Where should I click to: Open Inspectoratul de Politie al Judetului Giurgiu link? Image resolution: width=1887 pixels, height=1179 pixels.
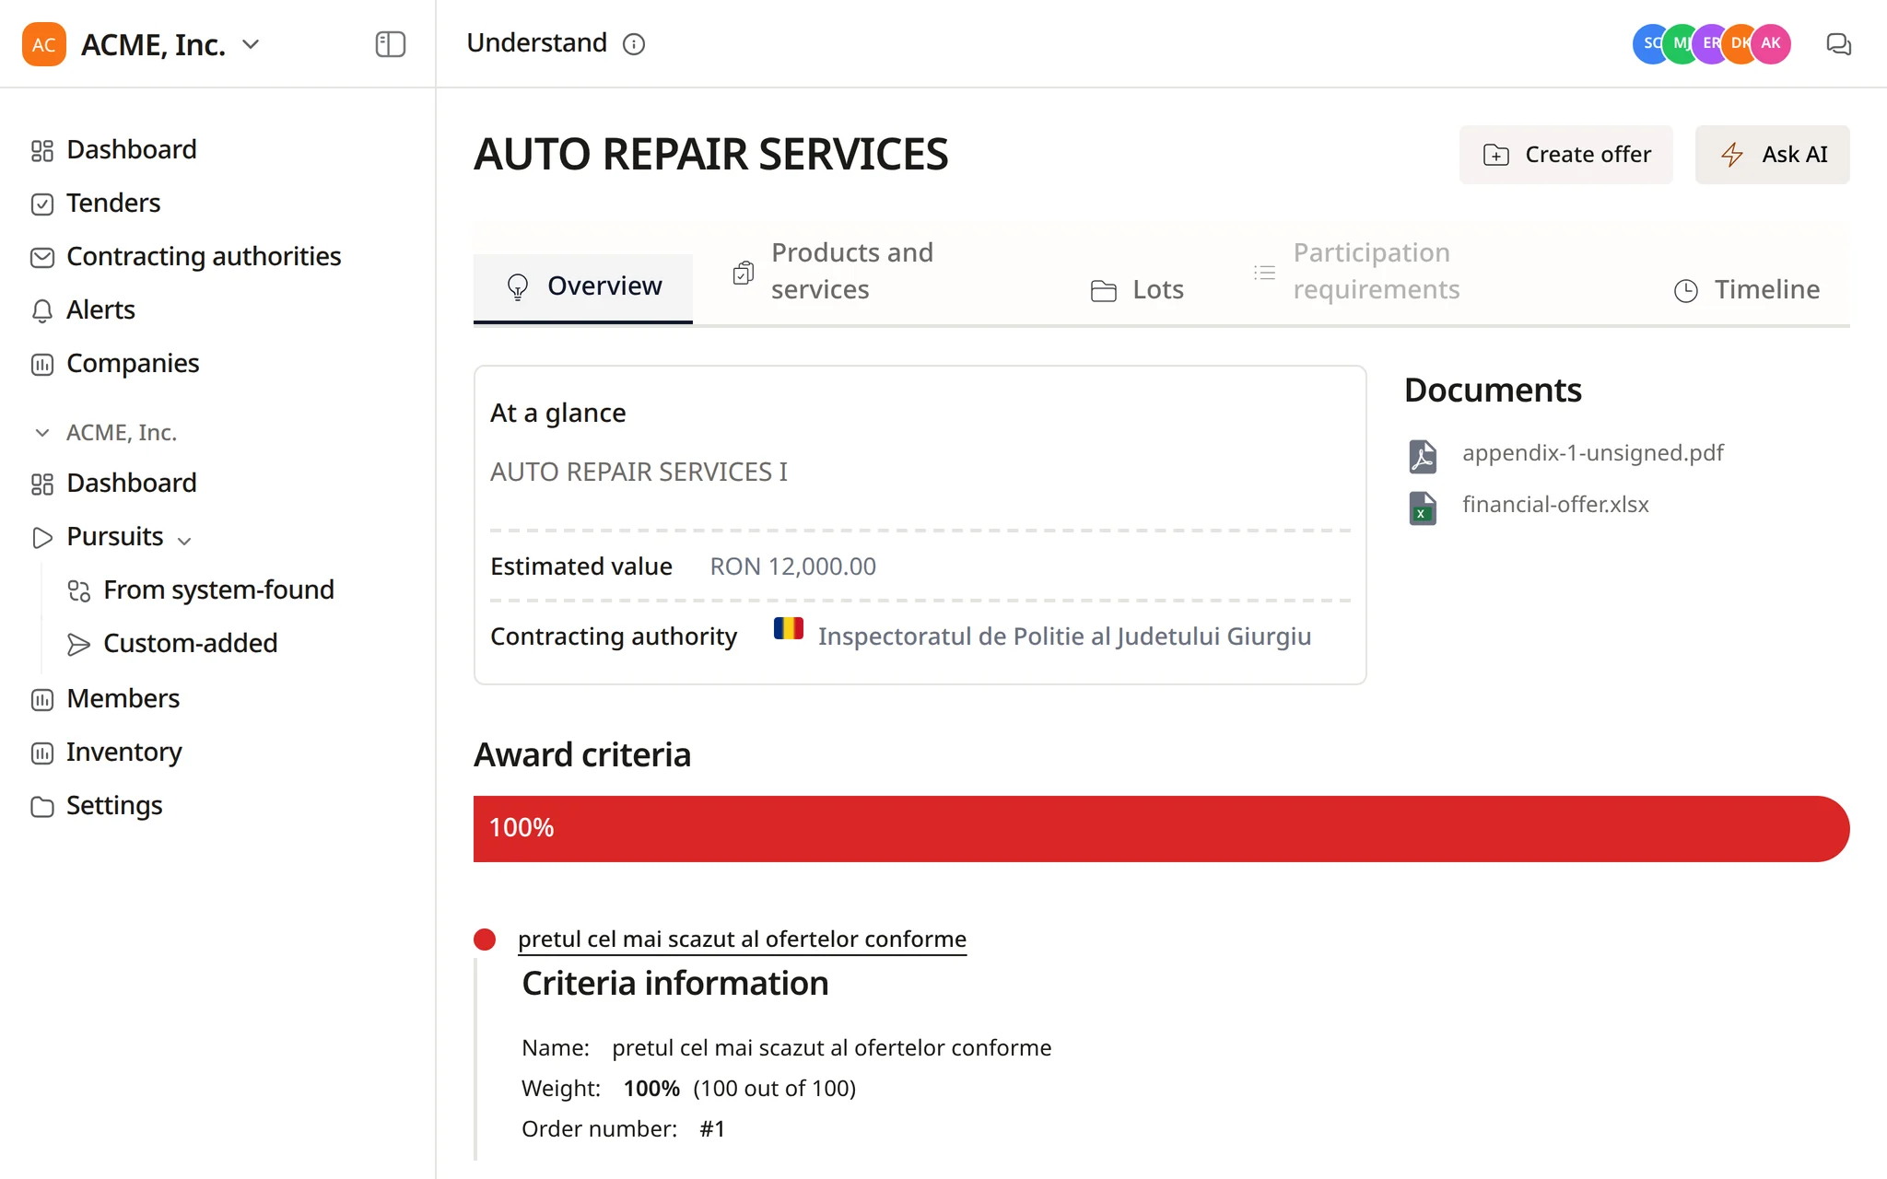(1064, 636)
